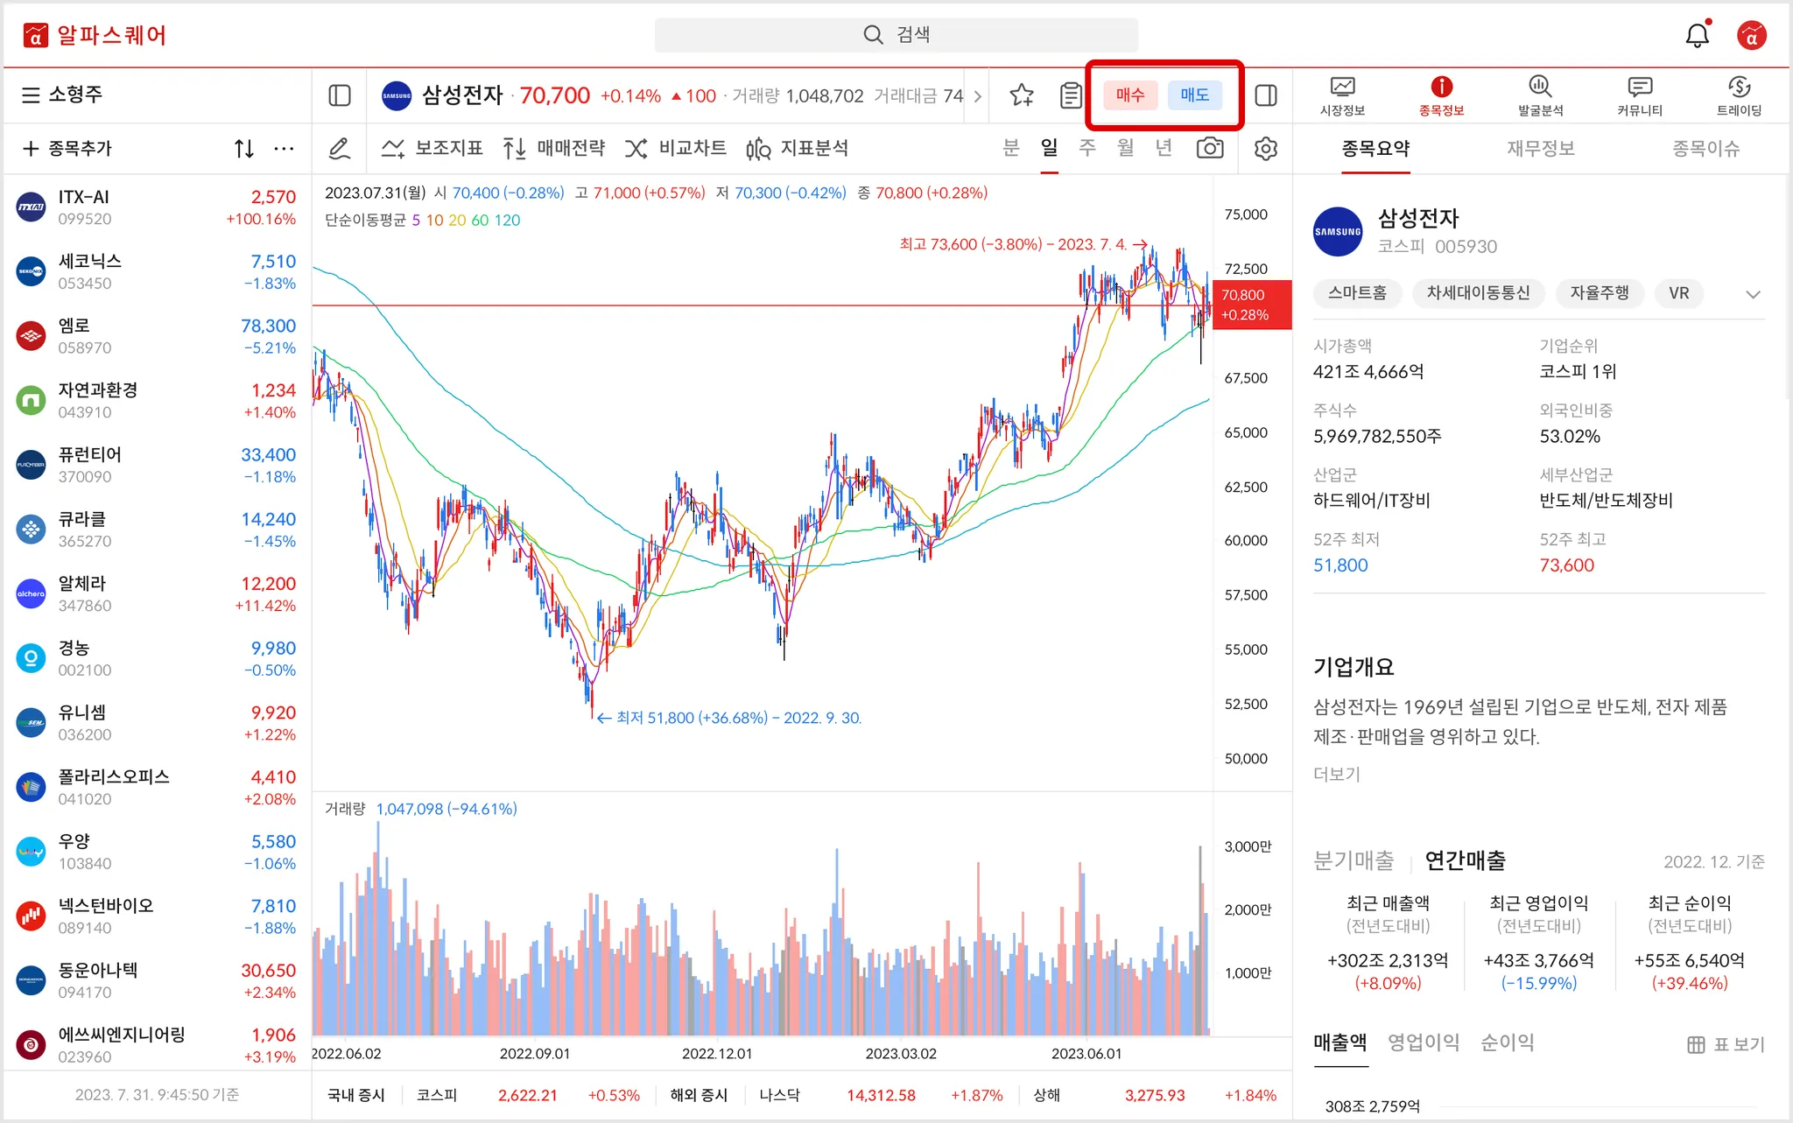This screenshot has height=1123, width=1793.
Task: Expand the ticker info arrow
Action: pos(978,96)
